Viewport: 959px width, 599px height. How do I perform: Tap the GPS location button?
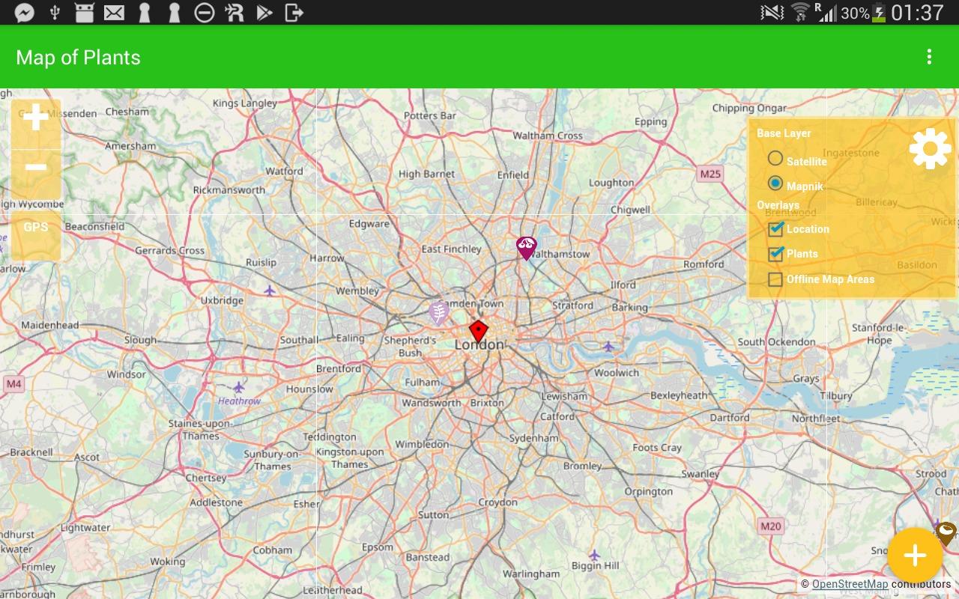35,228
